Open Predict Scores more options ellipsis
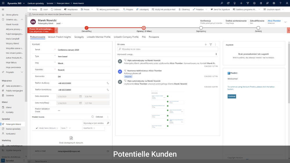This screenshot has height=163, width=290. coord(108,117)
